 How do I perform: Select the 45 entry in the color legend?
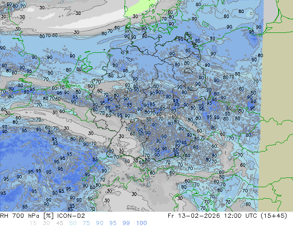pyautogui.click(x=60, y=223)
